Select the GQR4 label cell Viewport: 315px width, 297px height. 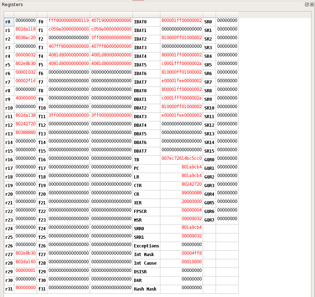pyautogui.click(x=209, y=194)
